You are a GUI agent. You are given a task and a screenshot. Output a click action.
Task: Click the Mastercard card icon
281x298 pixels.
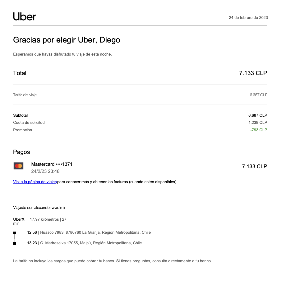(x=19, y=166)
